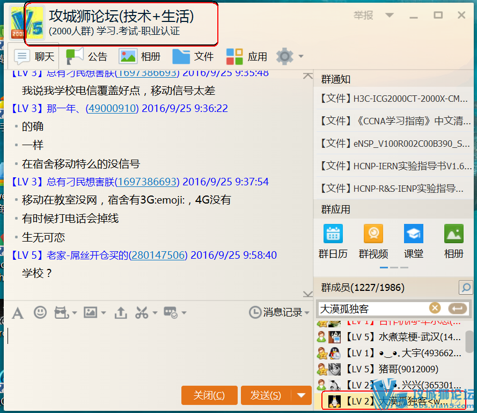
Task: Expand the settings gear dropdown
Action: click(x=301, y=56)
